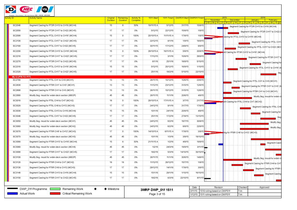The width and height of the screenshot is (297, 210).
Task: Click the Checked header in the revision table
Action: pos(243,187)
